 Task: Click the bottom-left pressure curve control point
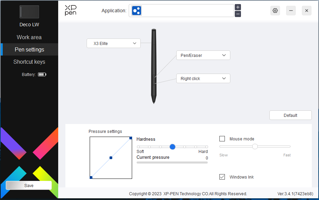point(91,178)
